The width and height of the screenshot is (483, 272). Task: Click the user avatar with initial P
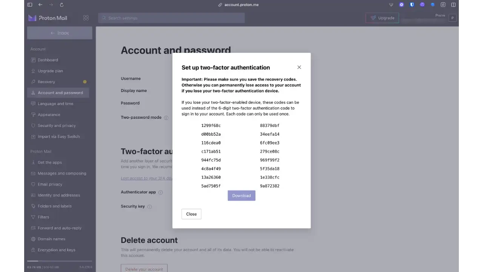point(452,18)
